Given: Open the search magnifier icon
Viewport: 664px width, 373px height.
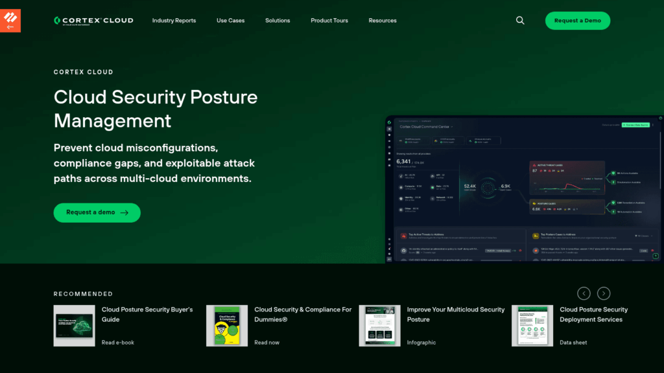Looking at the screenshot, I should pos(520,20).
